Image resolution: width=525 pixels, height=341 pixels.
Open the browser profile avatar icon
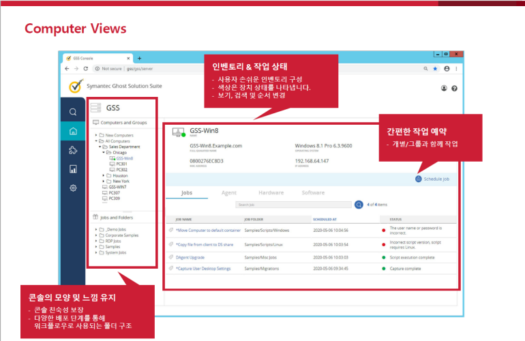click(447, 69)
